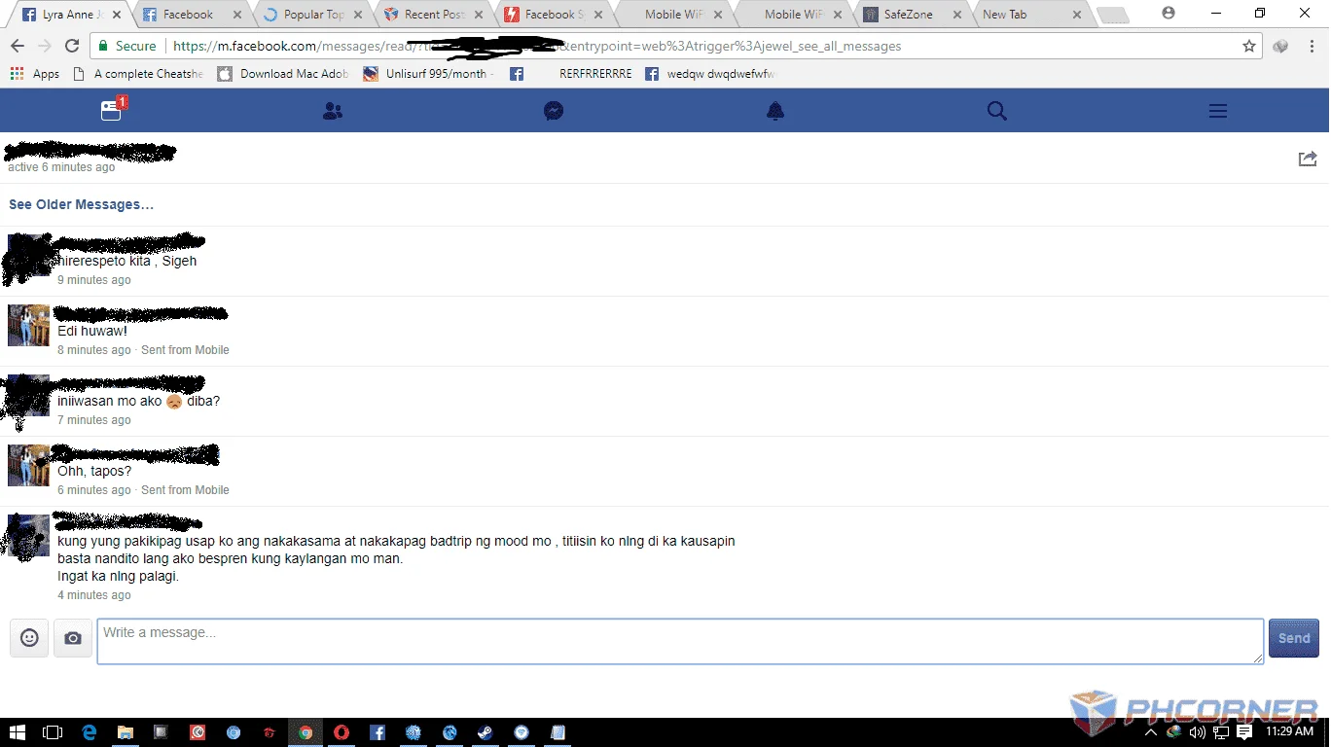Click the '4 minutes ago' timestamp
This screenshot has height=747, width=1331.
click(x=94, y=595)
